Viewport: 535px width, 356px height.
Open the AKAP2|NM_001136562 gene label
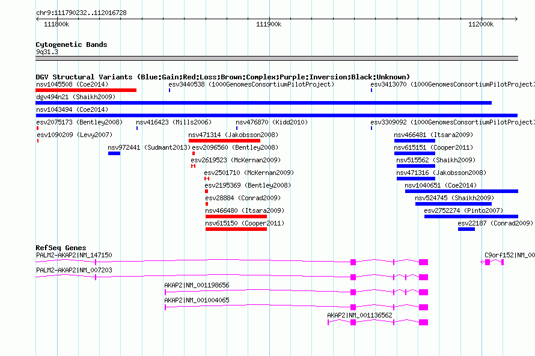tap(359, 315)
